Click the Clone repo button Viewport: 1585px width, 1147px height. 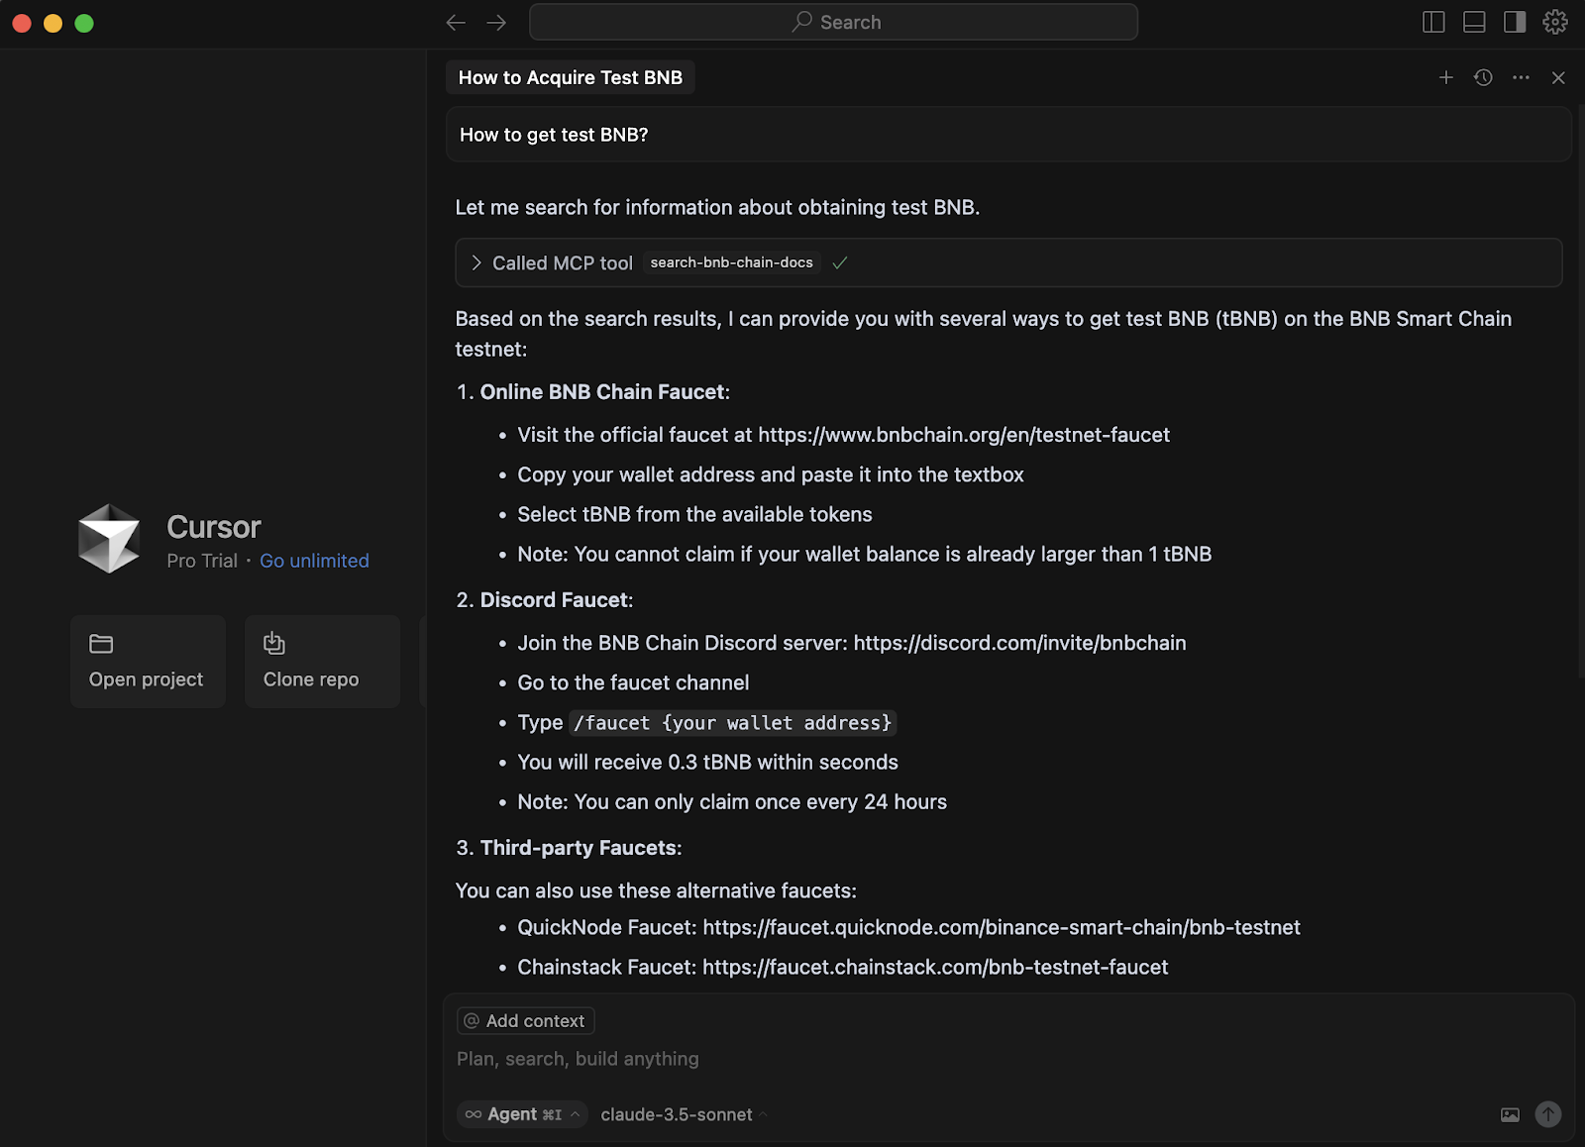pyautogui.click(x=322, y=662)
